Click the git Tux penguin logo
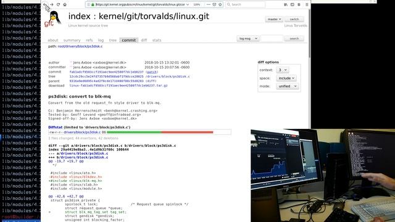Image resolution: width=395 pixels, height=222 pixels. [53, 19]
